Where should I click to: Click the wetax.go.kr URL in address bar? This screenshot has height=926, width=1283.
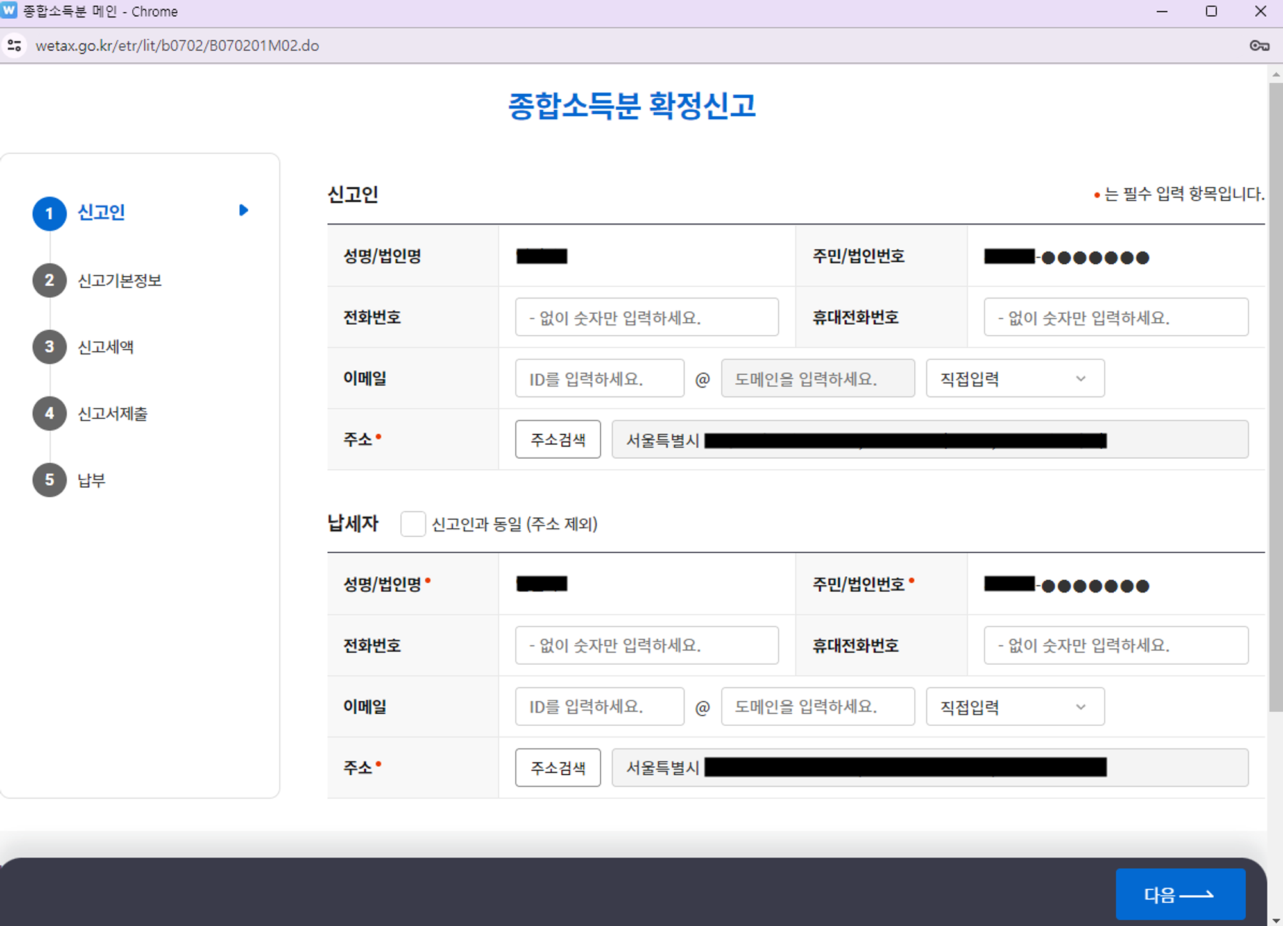177,46
